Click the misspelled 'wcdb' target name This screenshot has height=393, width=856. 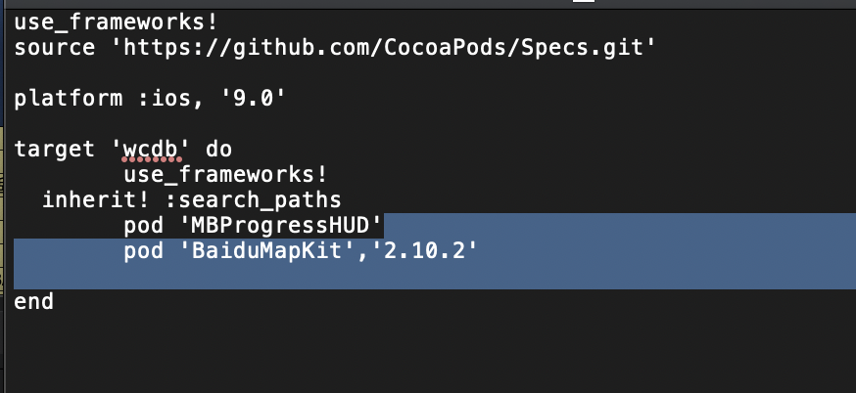[153, 150]
